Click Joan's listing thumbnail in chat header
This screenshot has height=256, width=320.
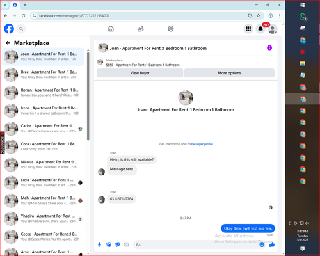103,48
